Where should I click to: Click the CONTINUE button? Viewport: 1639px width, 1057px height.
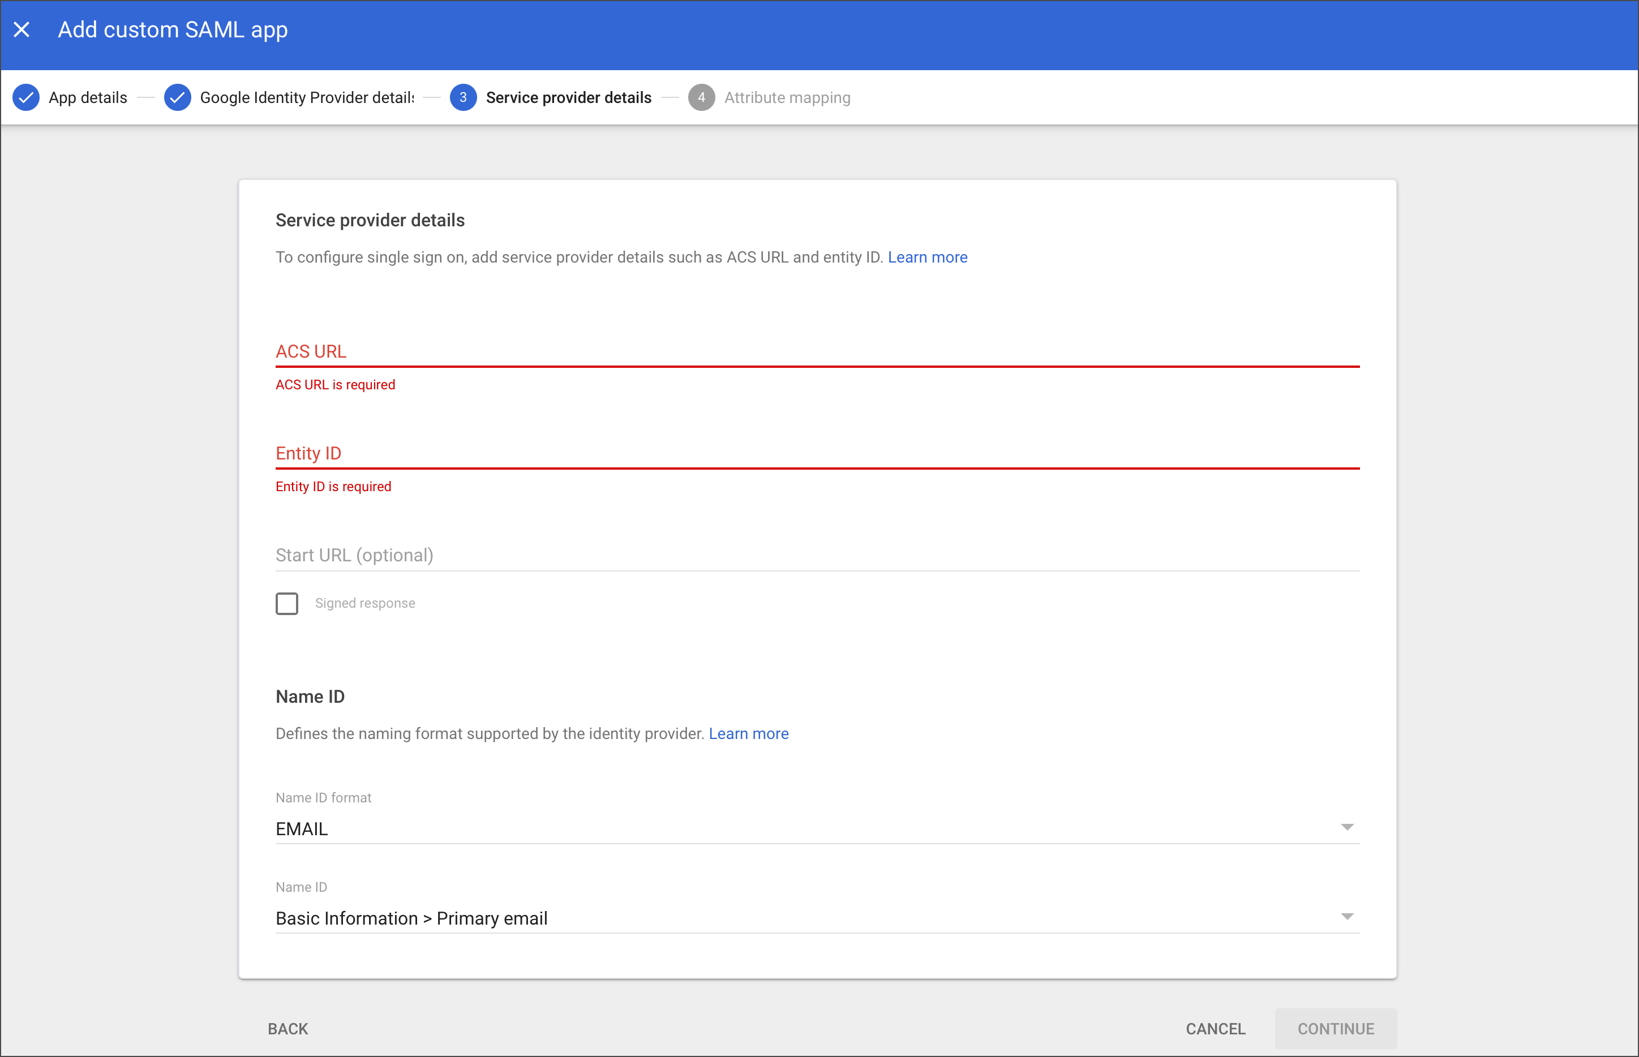1335,1028
